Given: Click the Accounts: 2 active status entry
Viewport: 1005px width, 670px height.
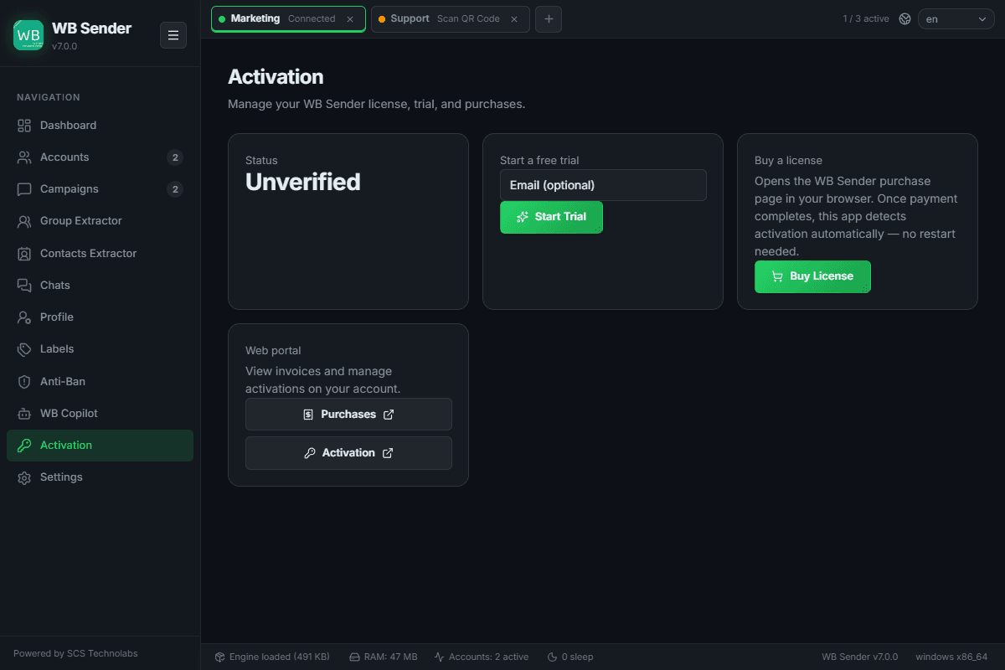Looking at the screenshot, I should point(481,657).
